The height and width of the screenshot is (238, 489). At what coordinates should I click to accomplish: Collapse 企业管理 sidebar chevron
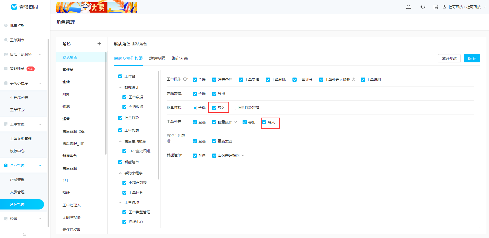pyautogui.click(x=40, y=165)
